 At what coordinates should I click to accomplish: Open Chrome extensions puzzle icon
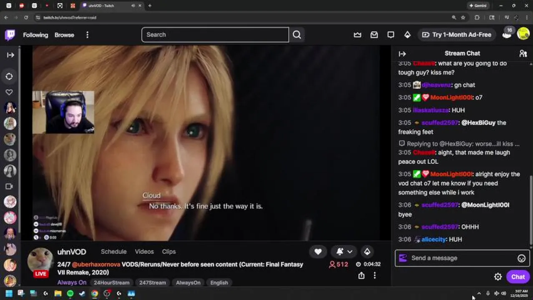click(x=477, y=17)
